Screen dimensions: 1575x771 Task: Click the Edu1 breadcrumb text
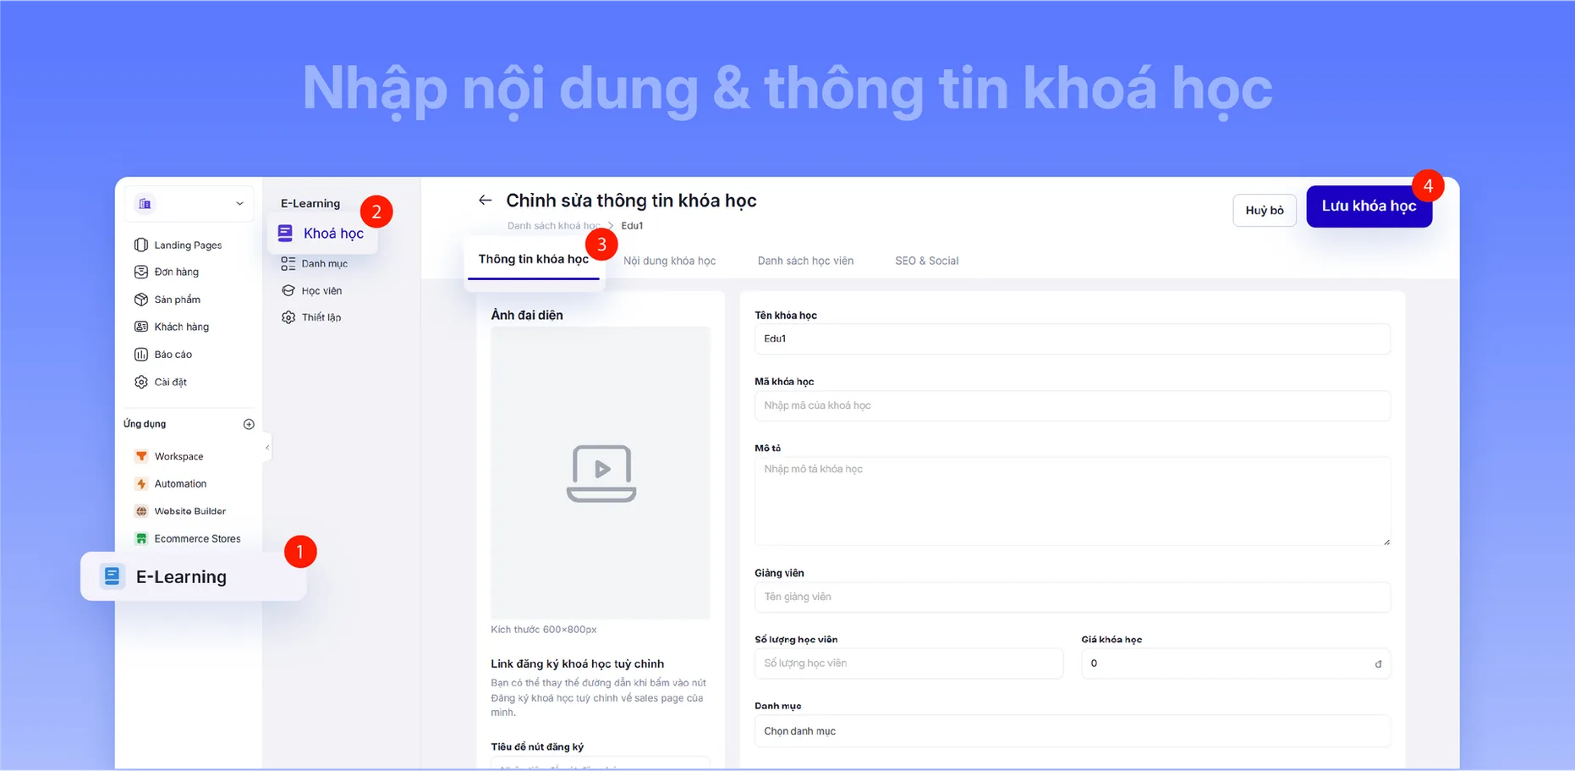[632, 226]
